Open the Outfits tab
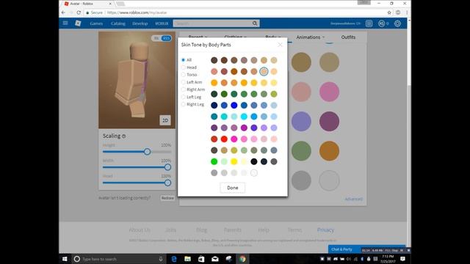The height and width of the screenshot is (264, 470). point(348,37)
